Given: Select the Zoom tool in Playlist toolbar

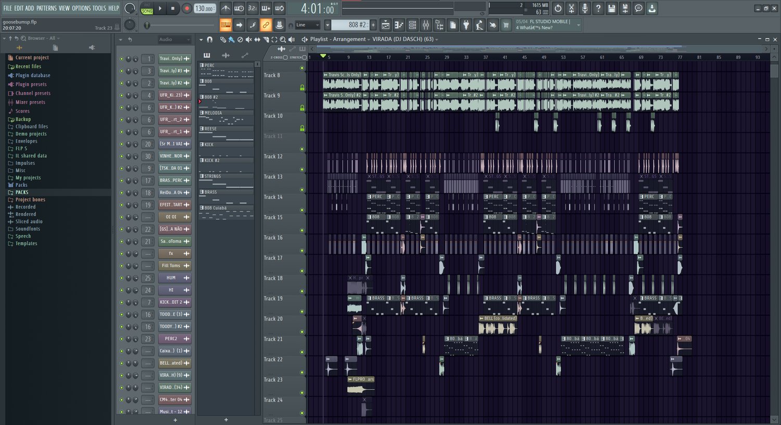Looking at the screenshot, I should click(283, 40).
